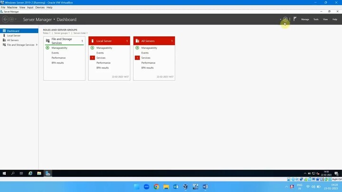This screenshot has height=192, width=342.
Task: Open Services alert in All Servers tile
Action: pos(146,58)
